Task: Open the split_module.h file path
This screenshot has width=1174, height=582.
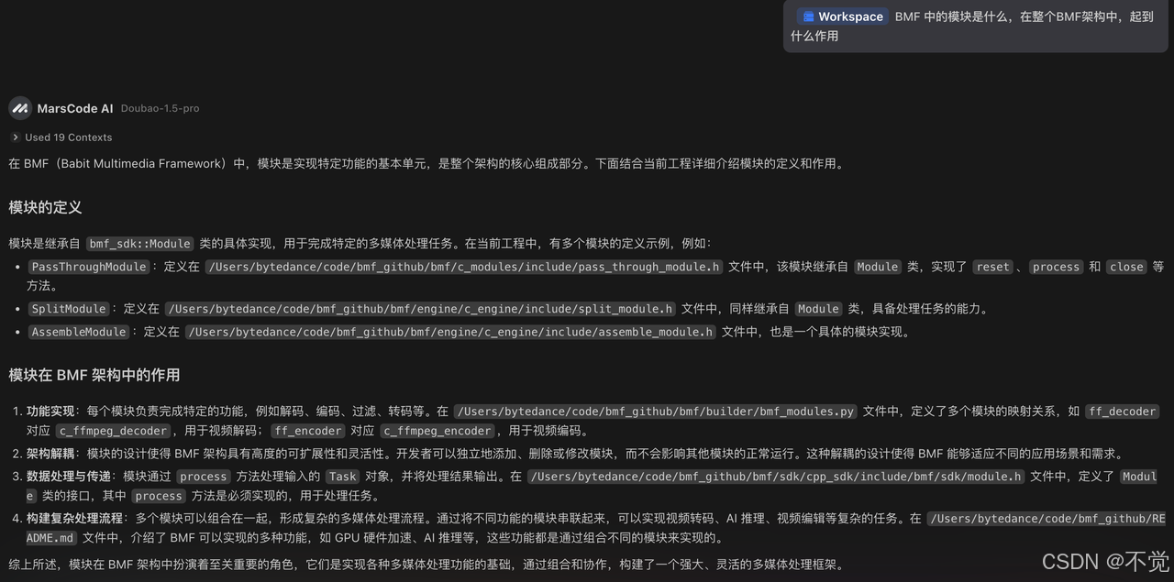Action: [419, 309]
